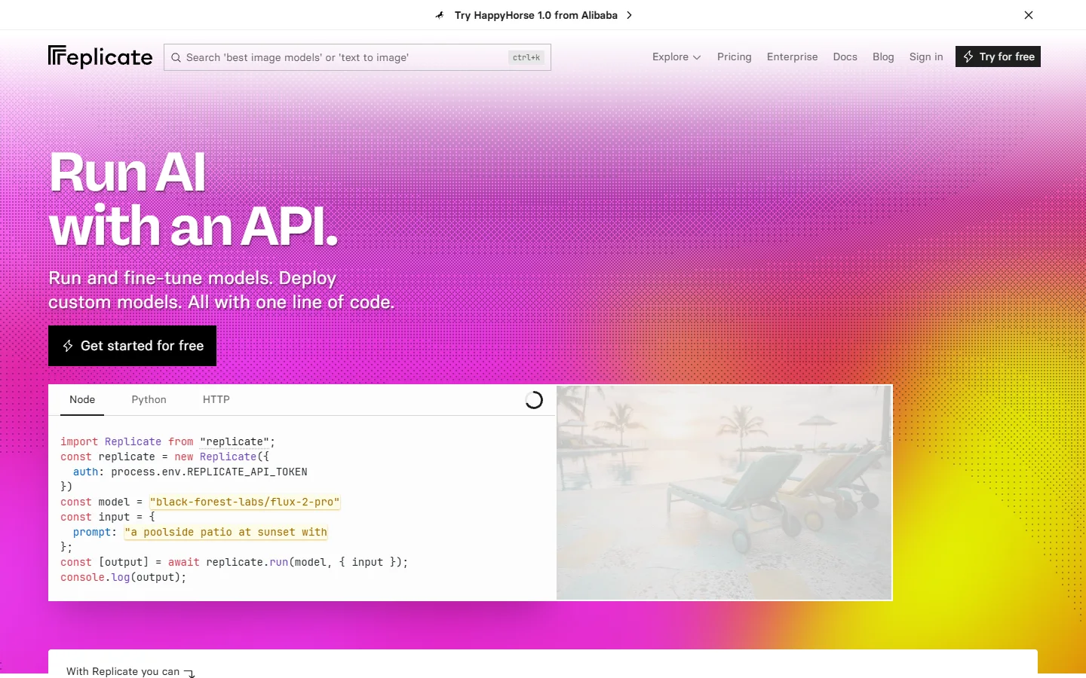The height and width of the screenshot is (678, 1086).
Task: Click the horse icon in the announcement banner
Action: (x=440, y=15)
